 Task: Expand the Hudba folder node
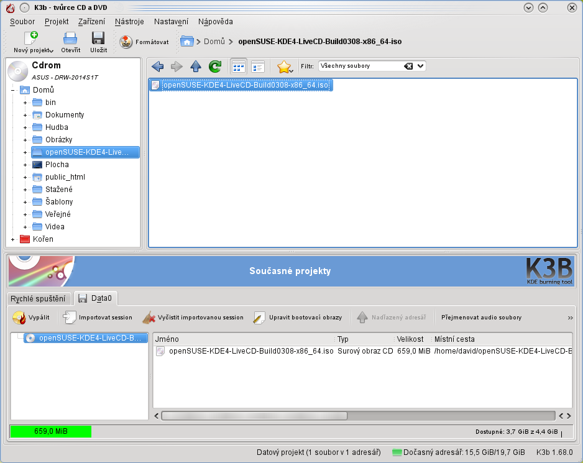point(25,127)
